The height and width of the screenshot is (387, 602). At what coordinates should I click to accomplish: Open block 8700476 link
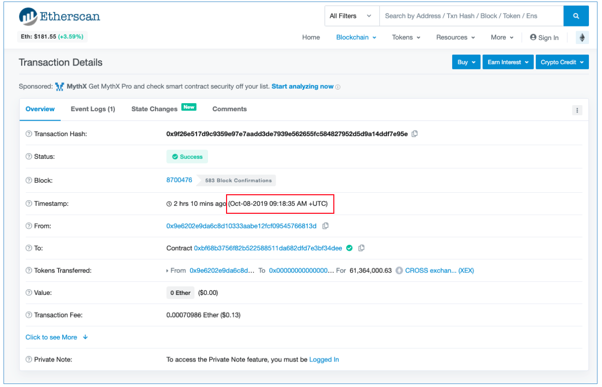[179, 180]
